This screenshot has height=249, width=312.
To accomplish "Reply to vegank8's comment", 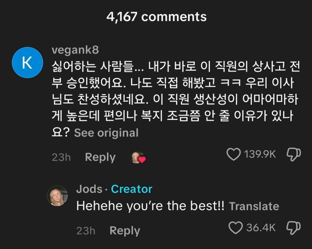I will [x=100, y=157].
